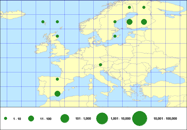Click the largest legend circle for 10,001 - 100,000
187x130 pixels.
pyautogui.click(x=140, y=118)
